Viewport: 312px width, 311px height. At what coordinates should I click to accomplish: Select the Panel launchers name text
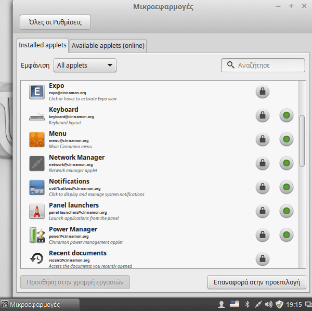(74, 205)
